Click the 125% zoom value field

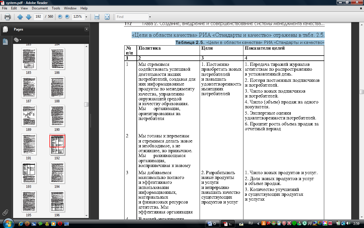[78, 17]
